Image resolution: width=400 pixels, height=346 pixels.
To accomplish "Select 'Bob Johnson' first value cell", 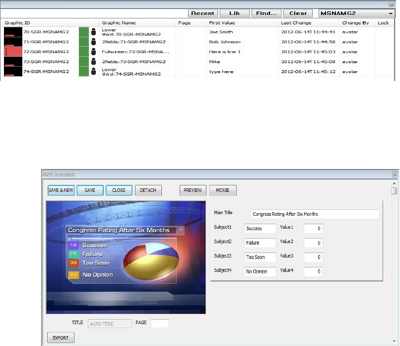I will tap(224, 42).
